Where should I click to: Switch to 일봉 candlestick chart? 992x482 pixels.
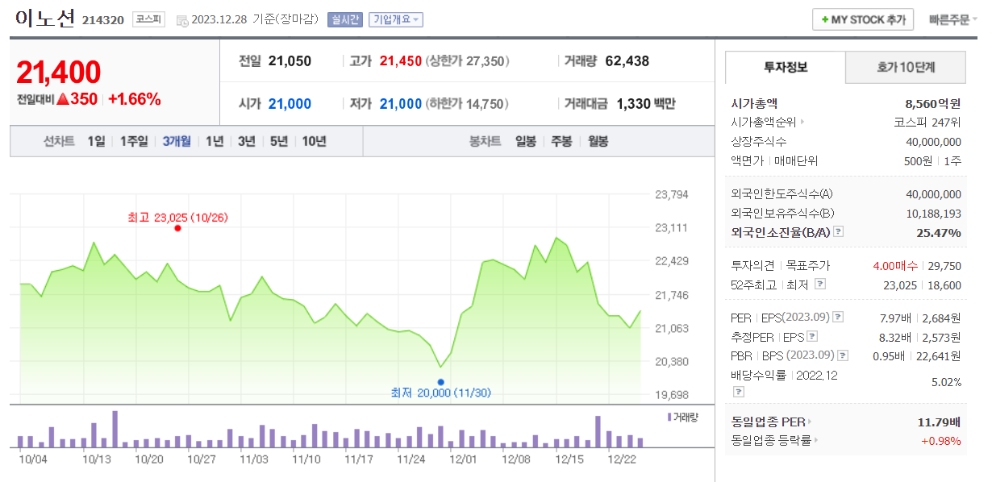[526, 141]
